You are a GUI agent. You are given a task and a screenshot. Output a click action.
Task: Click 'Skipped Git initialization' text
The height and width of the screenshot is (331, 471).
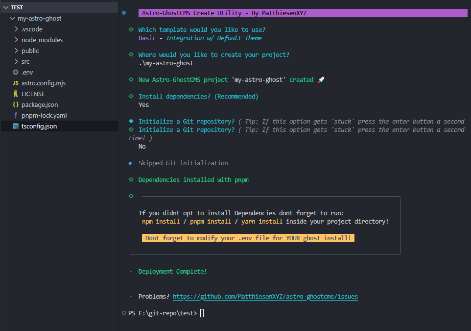pos(183,163)
